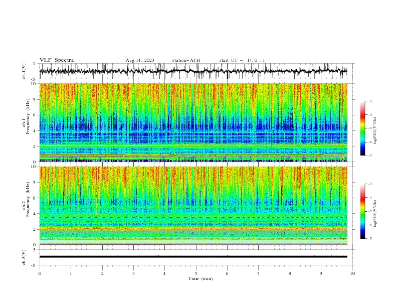Click the ch.1 "Frequency (kHz)" axis label

coord(28,117)
